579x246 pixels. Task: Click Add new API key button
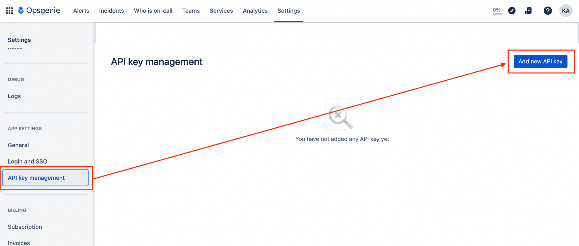tap(540, 61)
